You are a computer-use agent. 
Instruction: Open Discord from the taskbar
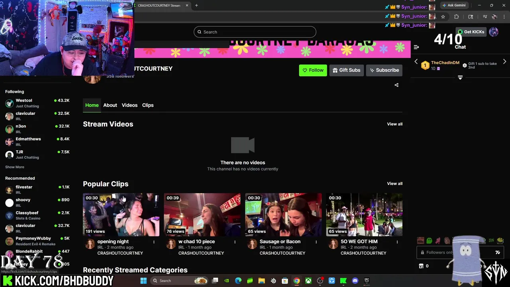(x=355, y=281)
